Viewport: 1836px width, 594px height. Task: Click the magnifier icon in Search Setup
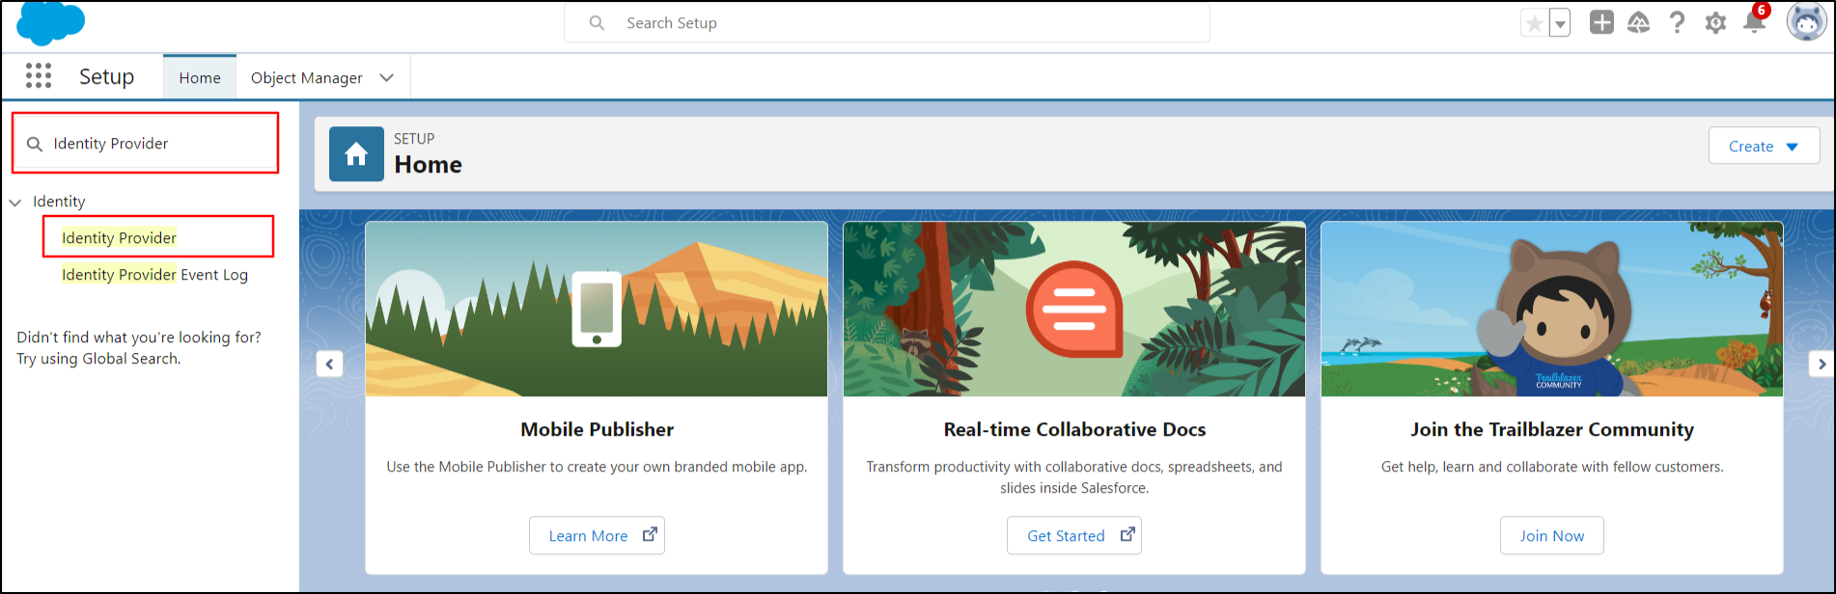598,23
